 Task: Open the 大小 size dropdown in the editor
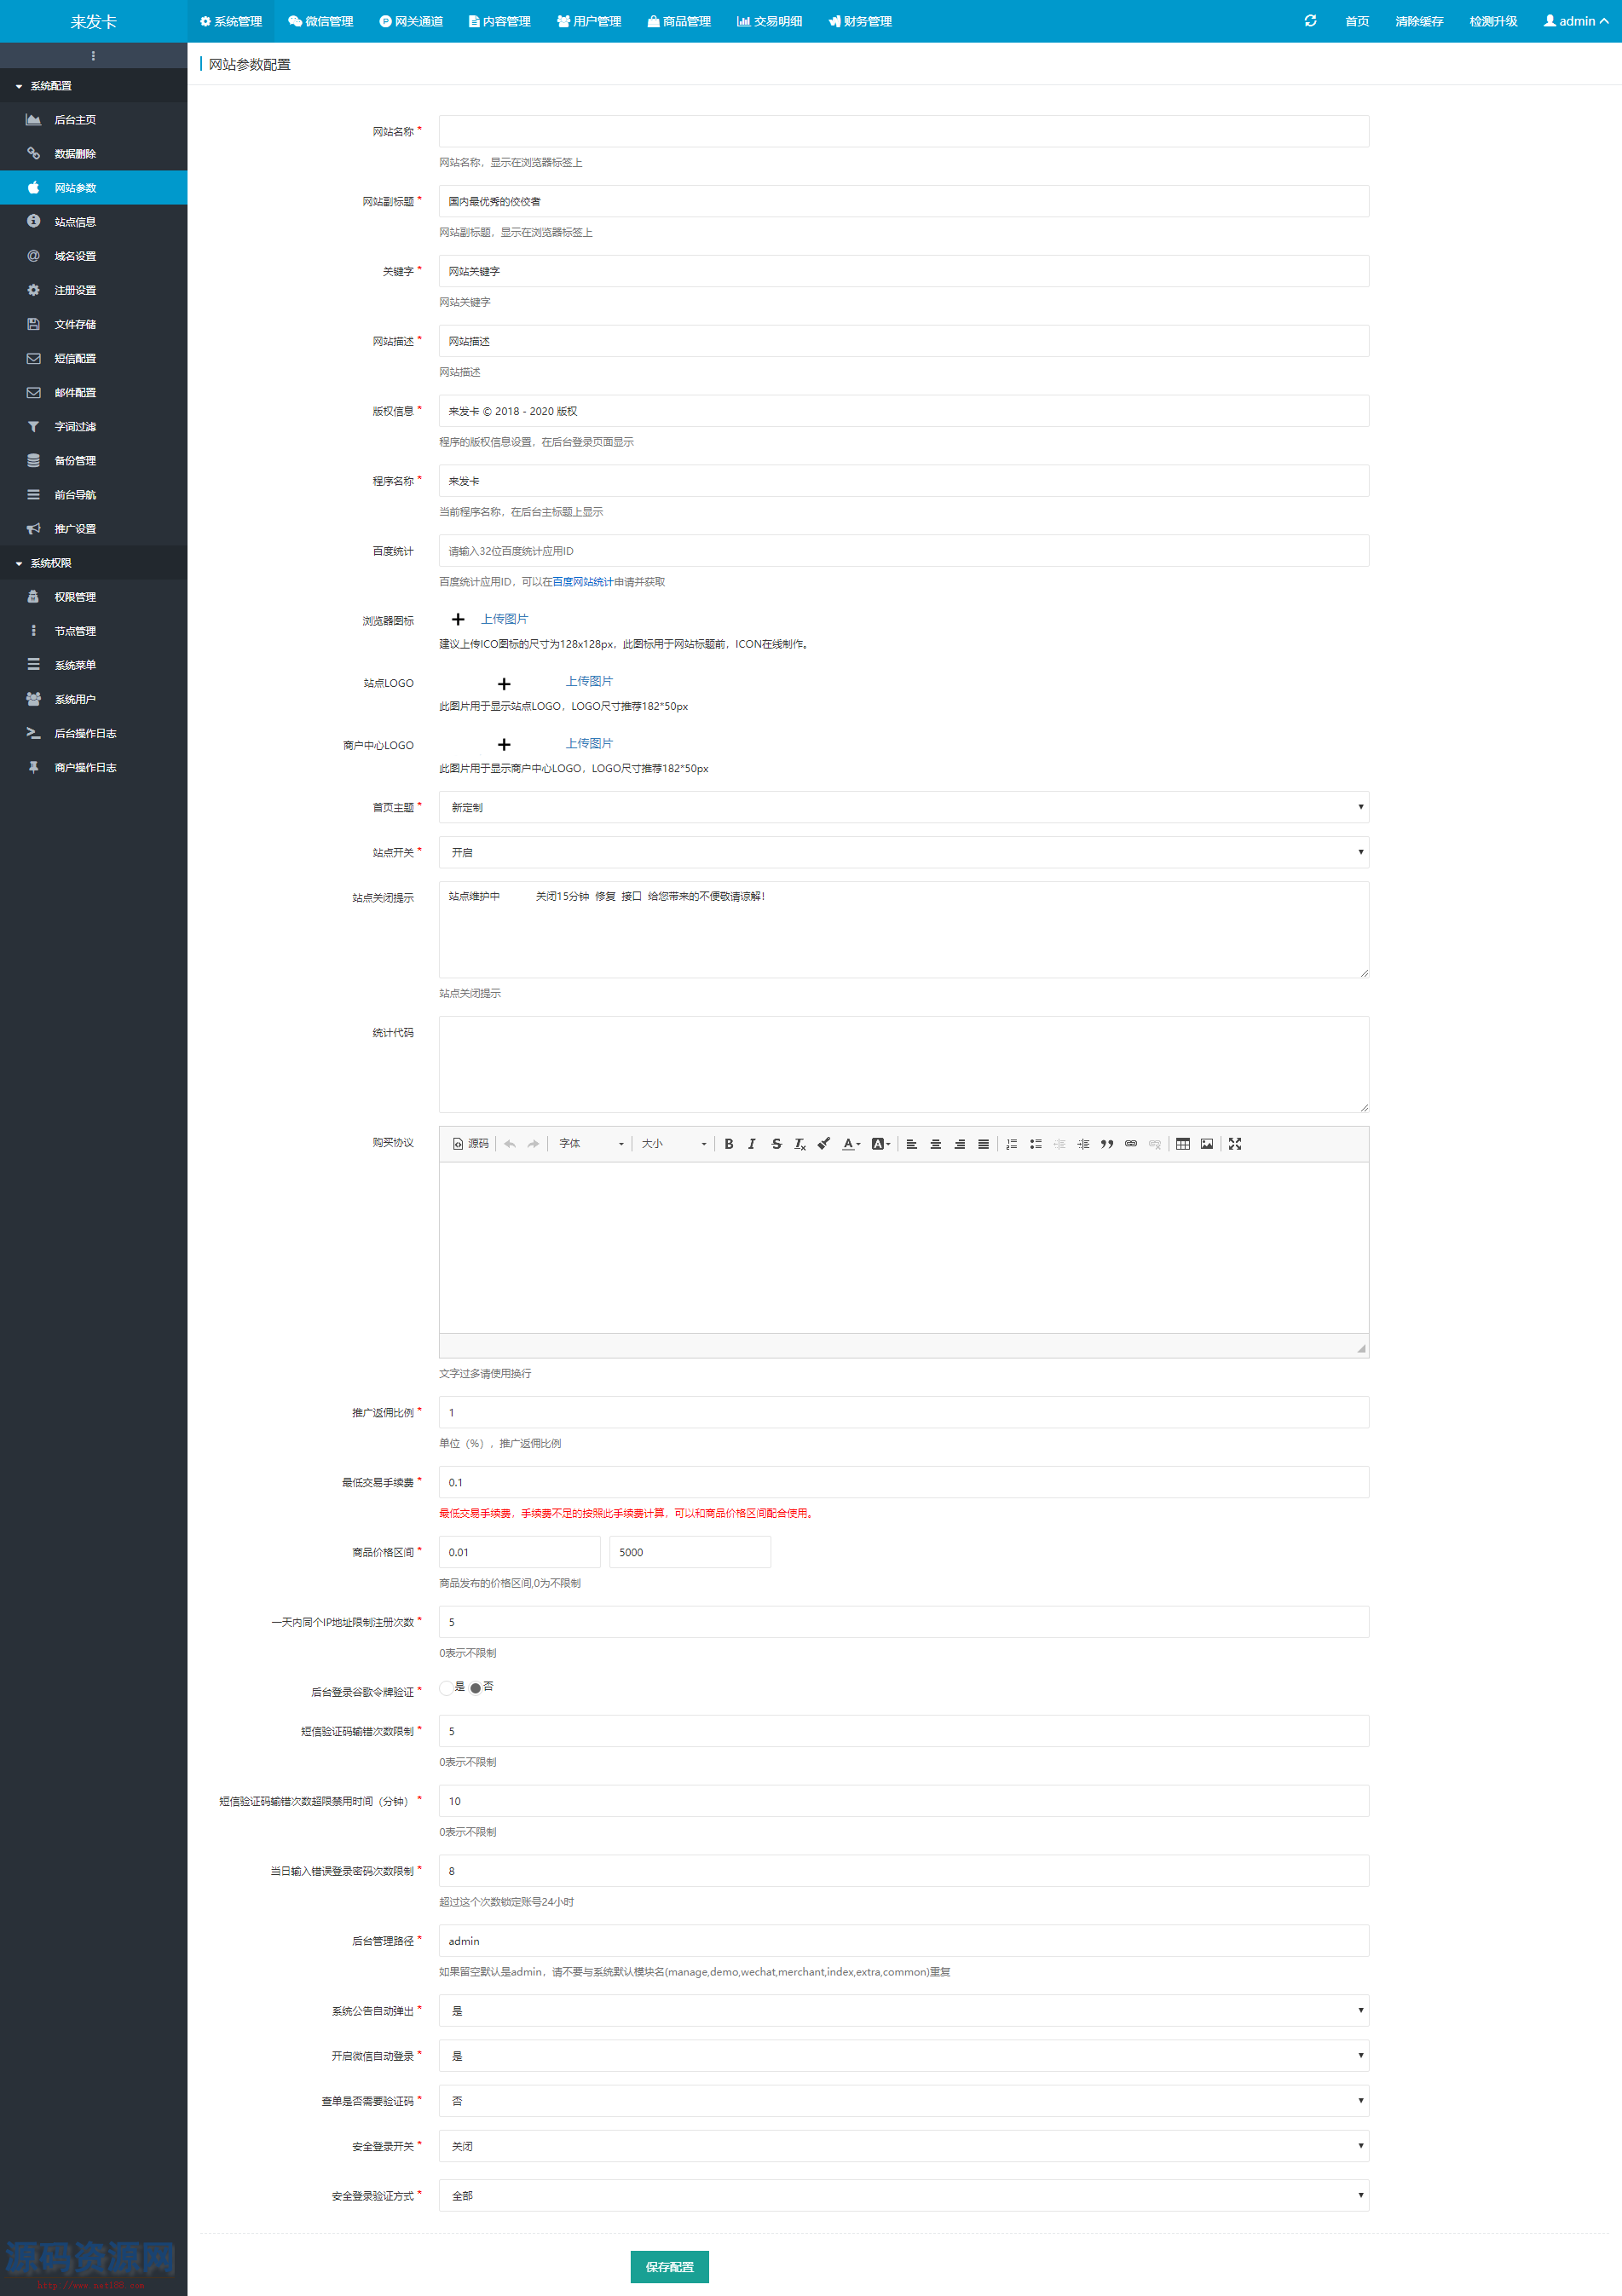(x=674, y=1144)
